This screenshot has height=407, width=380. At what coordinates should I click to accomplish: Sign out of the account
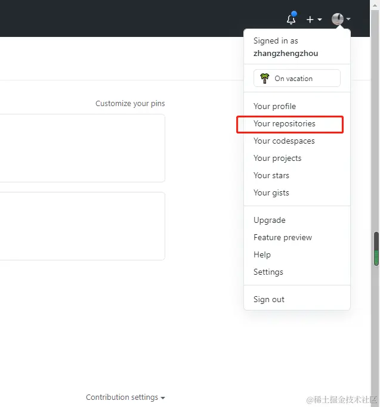coord(269,299)
